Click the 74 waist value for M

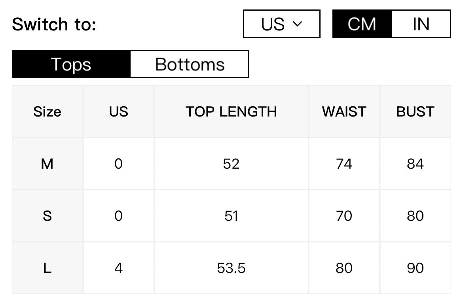(344, 164)
